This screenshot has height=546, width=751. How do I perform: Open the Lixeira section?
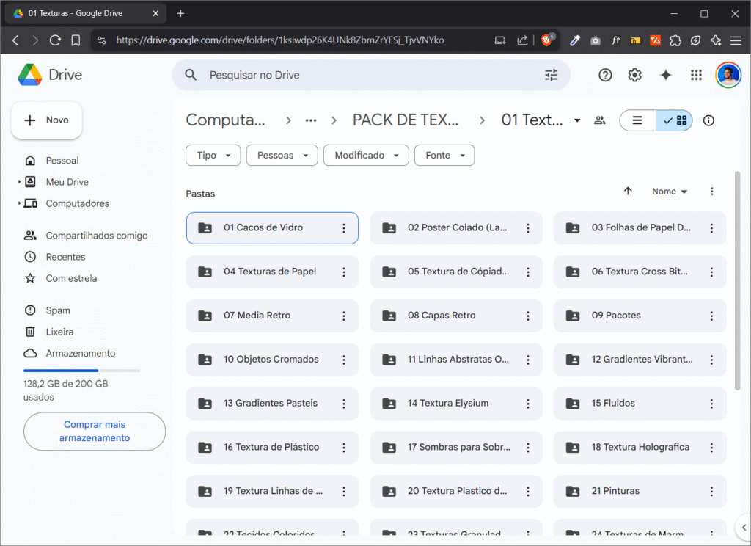click(59, 332)
